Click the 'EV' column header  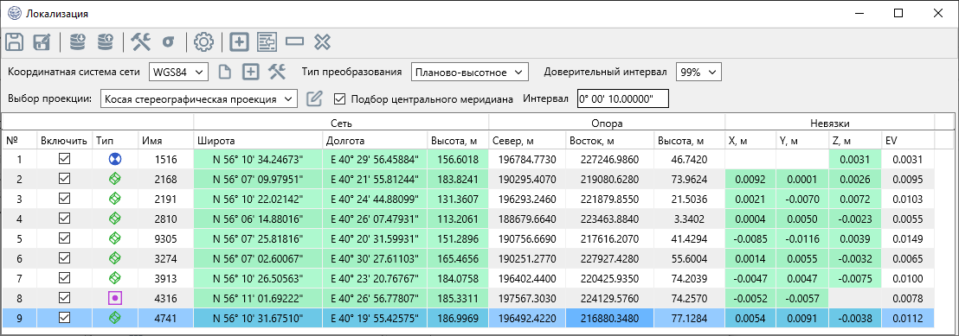pos(908,140)
